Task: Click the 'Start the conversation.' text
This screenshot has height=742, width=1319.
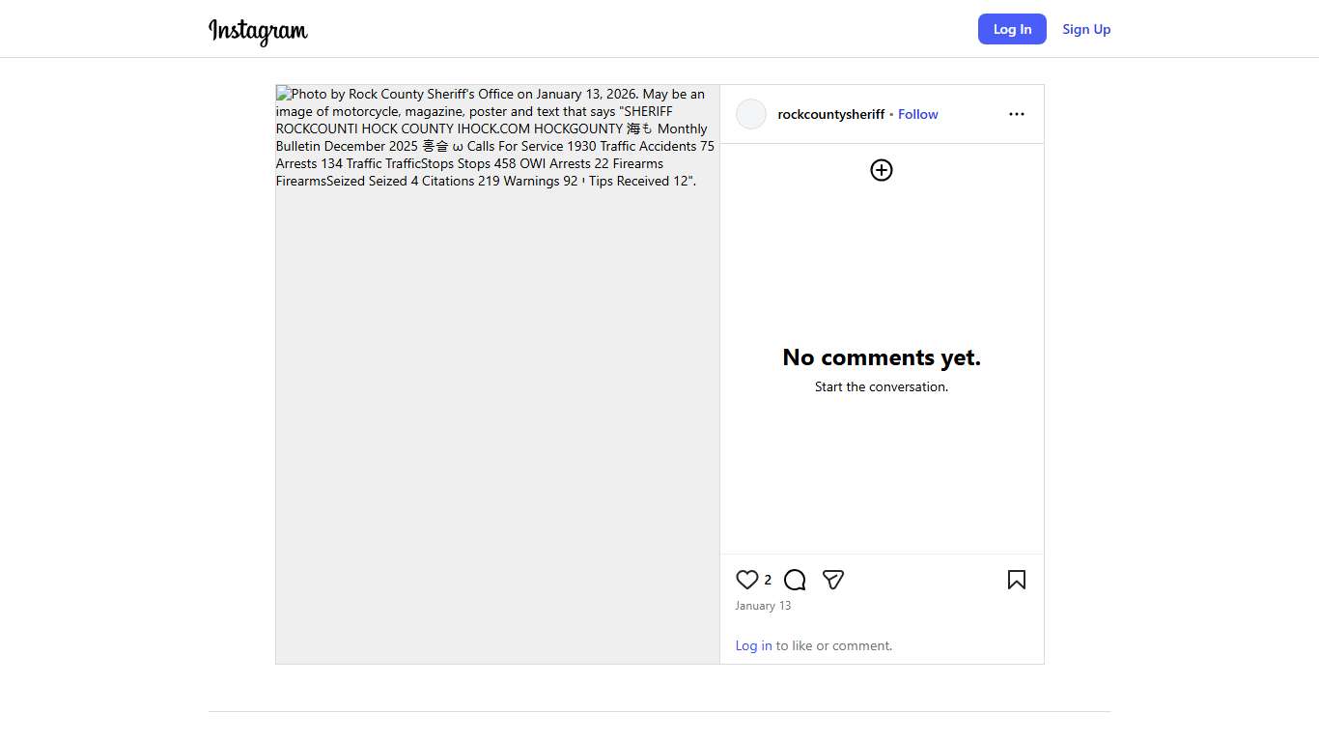Action: [881, 386]
